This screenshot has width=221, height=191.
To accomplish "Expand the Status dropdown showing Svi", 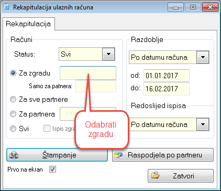I will [108, 54].
